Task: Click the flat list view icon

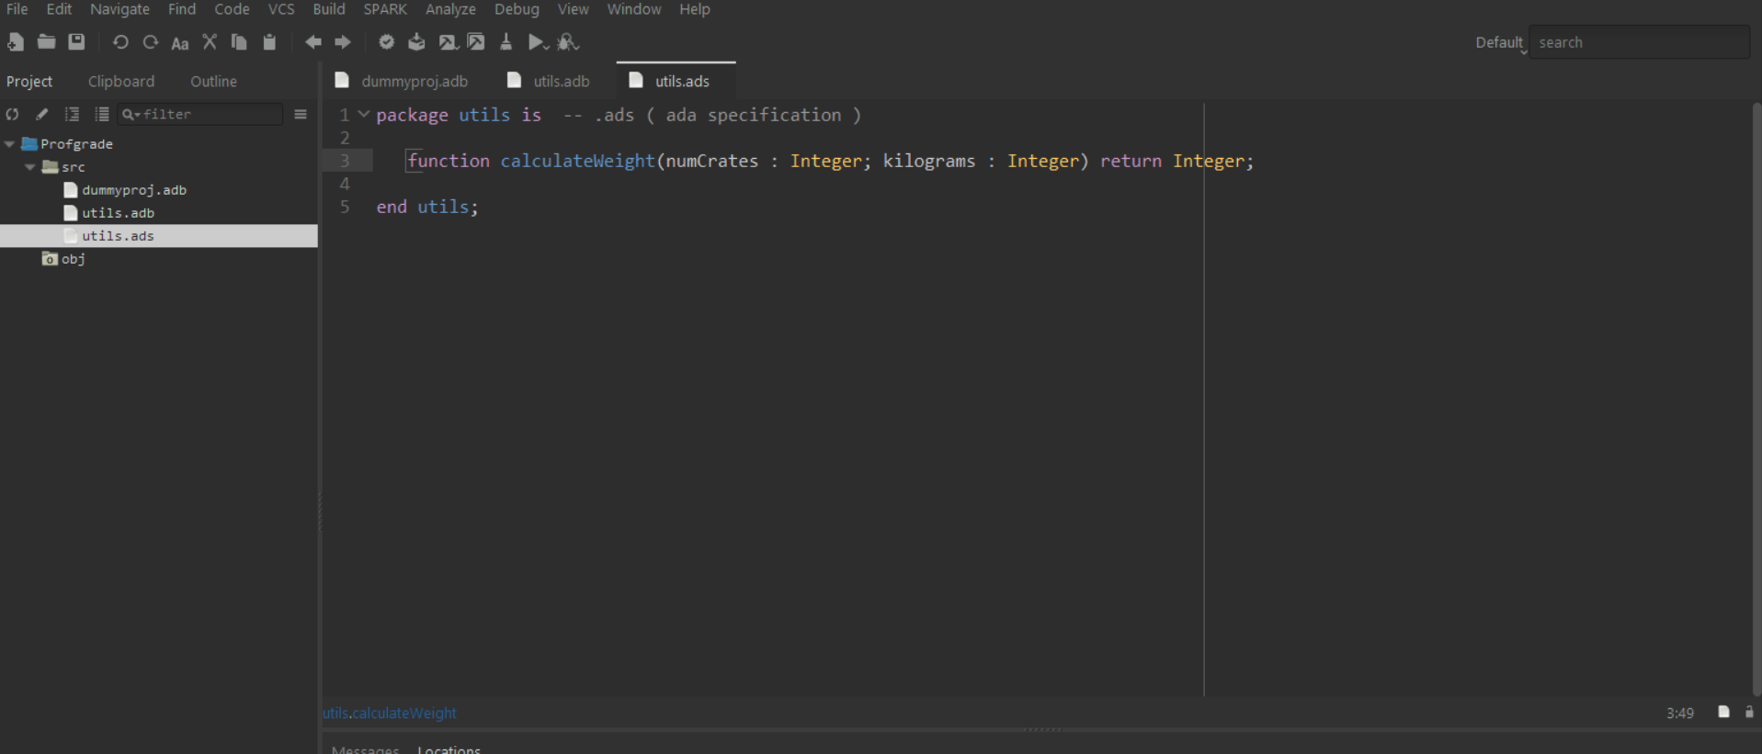Action: pyautogui.click(x=102, y=115)
